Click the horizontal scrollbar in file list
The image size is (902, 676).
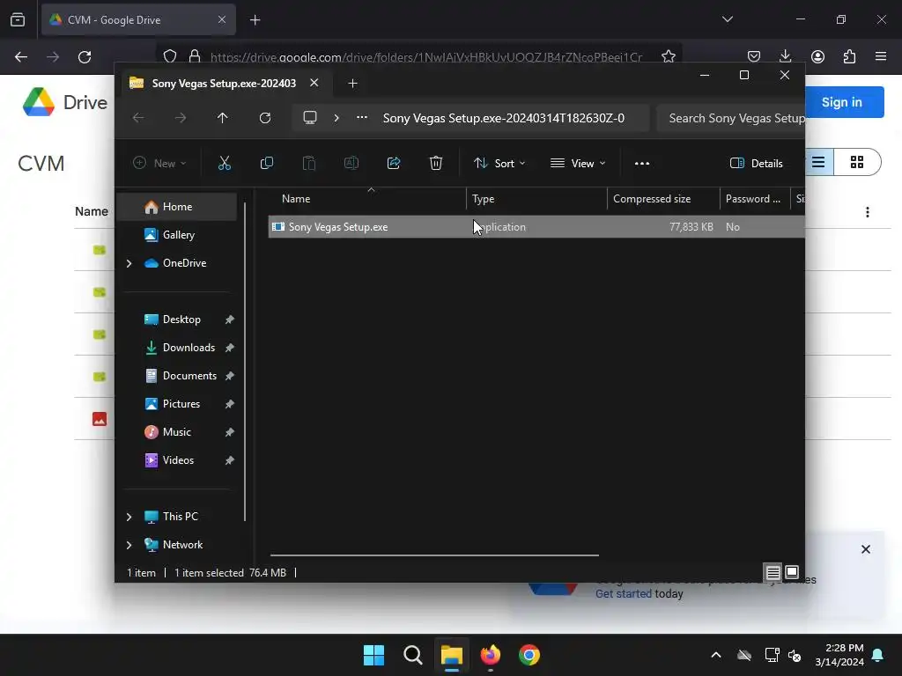434,555
